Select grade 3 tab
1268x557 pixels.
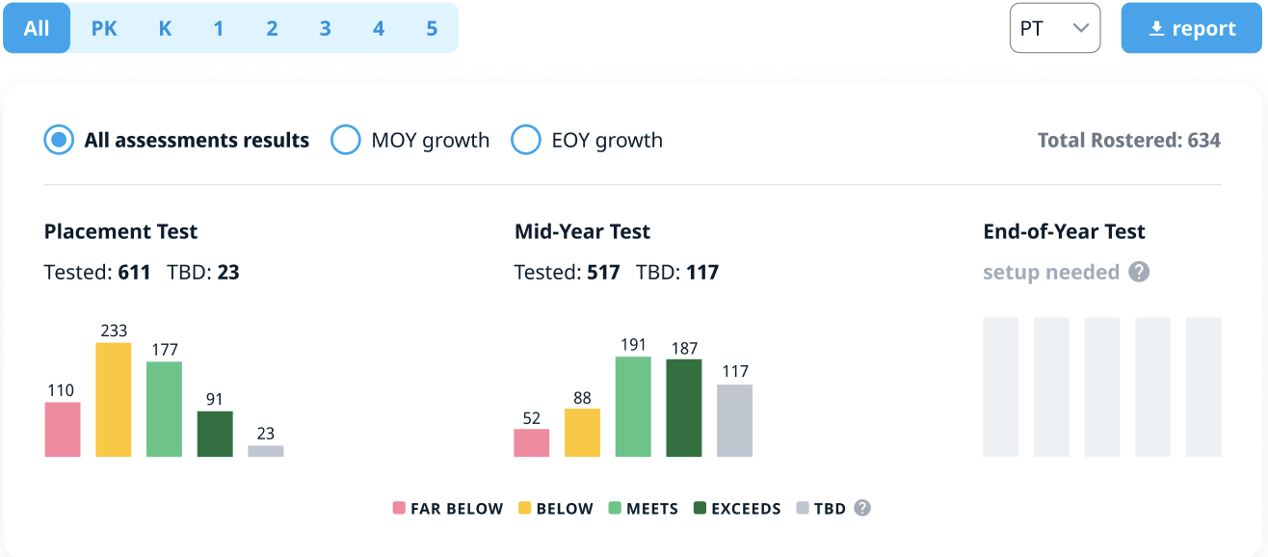pyautogui.click(x=325, y=29)
